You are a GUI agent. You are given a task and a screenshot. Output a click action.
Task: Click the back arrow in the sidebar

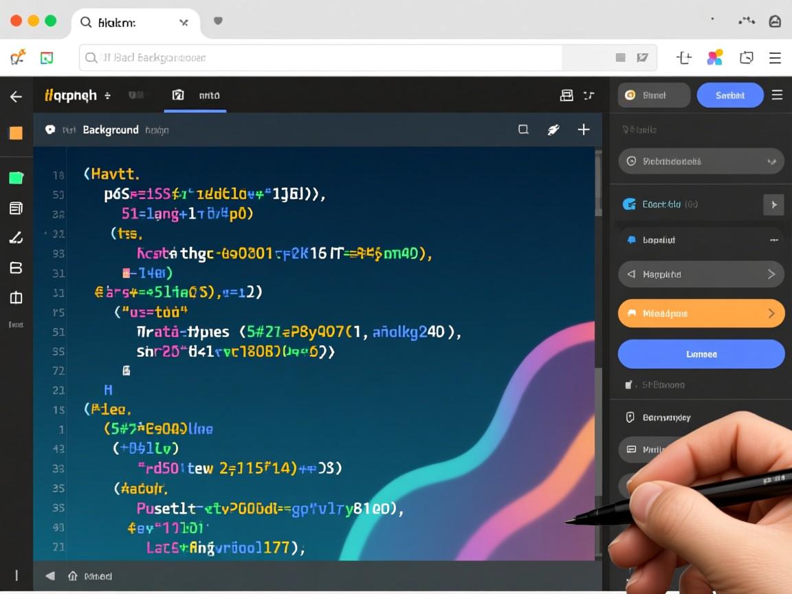pyautogui.click(x=16, y=97)
